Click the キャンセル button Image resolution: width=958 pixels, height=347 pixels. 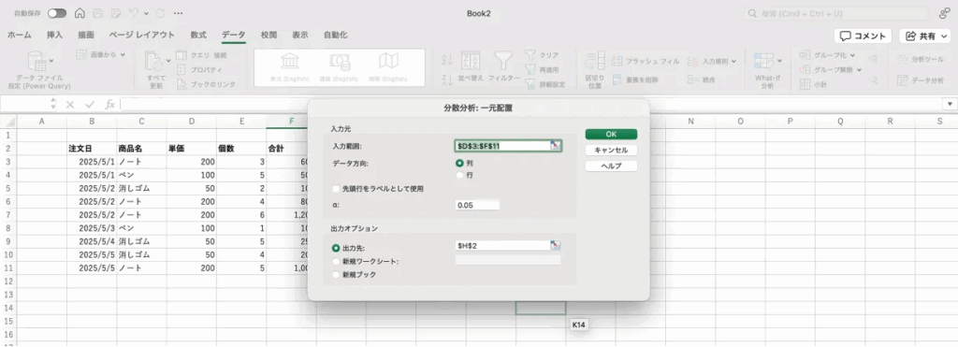tap(611, 150)
